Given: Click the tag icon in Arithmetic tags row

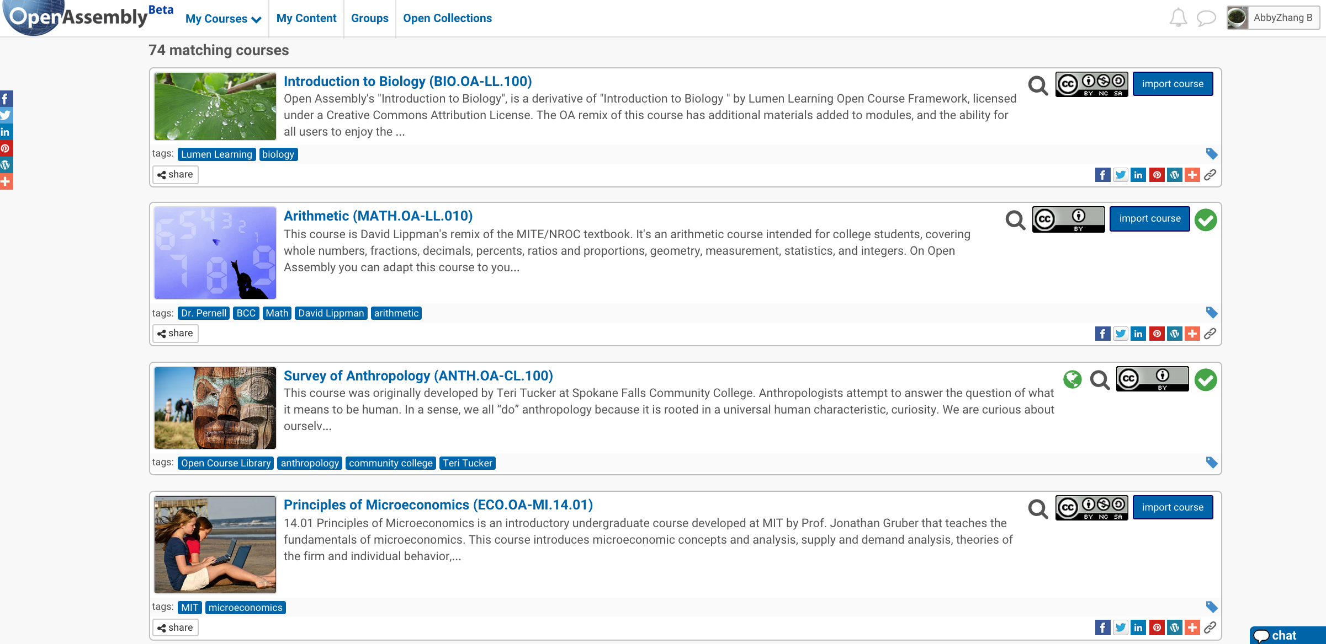Looking at the screenshot, I should (x=1211, y=313).
